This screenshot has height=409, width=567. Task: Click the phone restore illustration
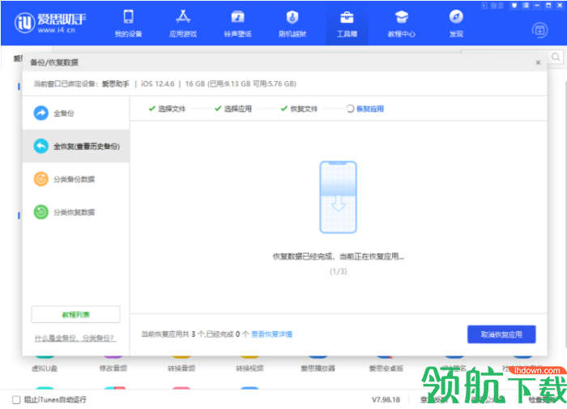click(x=338, y=197)
